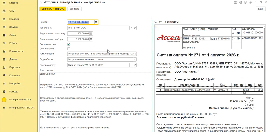Click the ФР-00000349 code cell
The image size is (268, 132).
tap(223, 90)
